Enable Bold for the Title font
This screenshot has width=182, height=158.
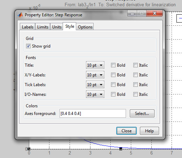coord(113,65)
